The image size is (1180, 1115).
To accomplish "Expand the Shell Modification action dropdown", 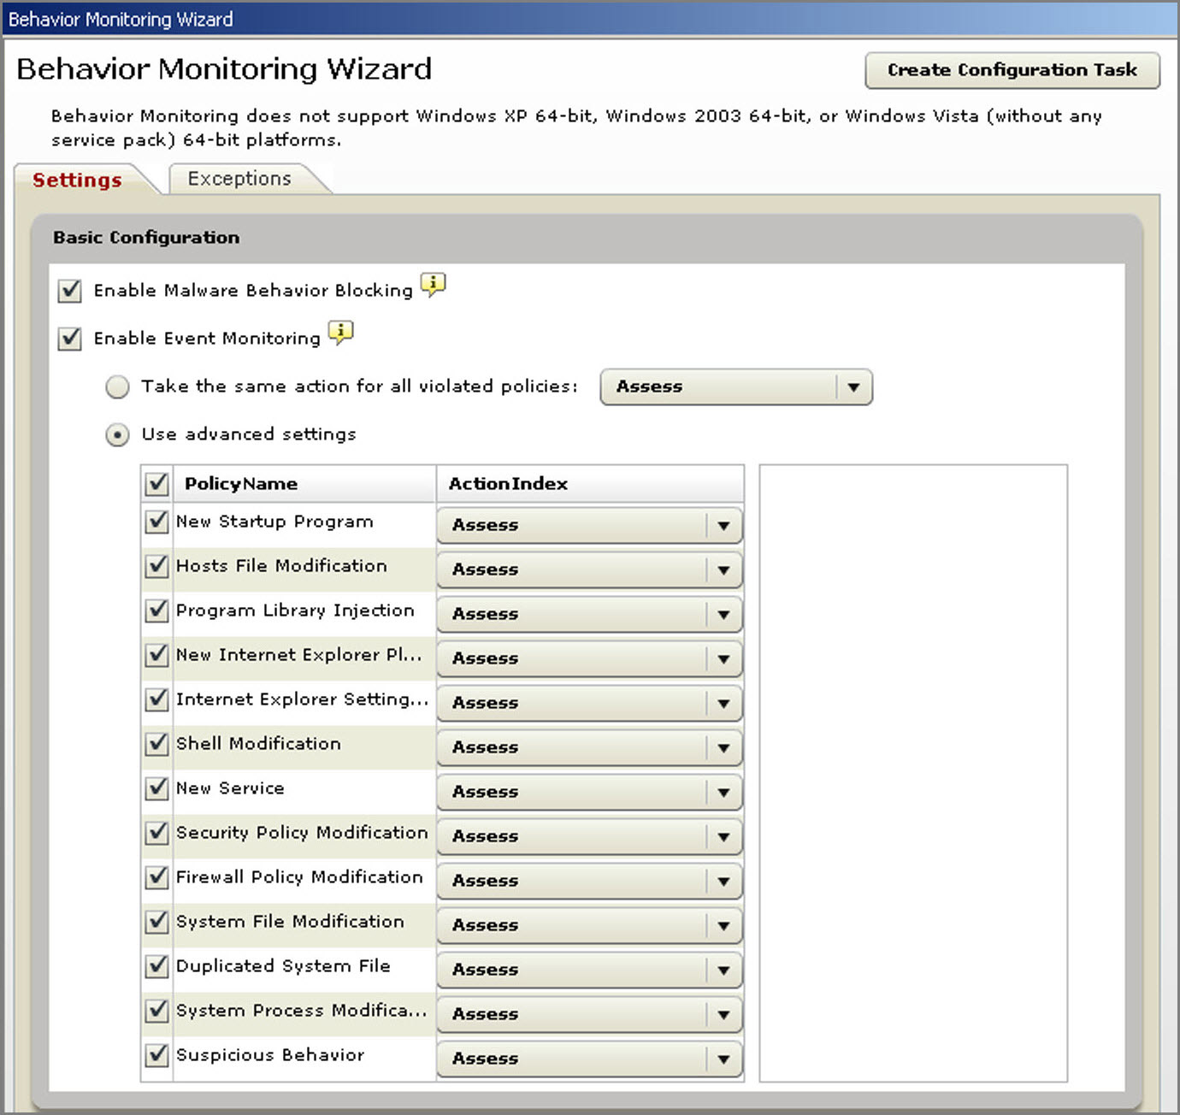I will tap(723, 747).
